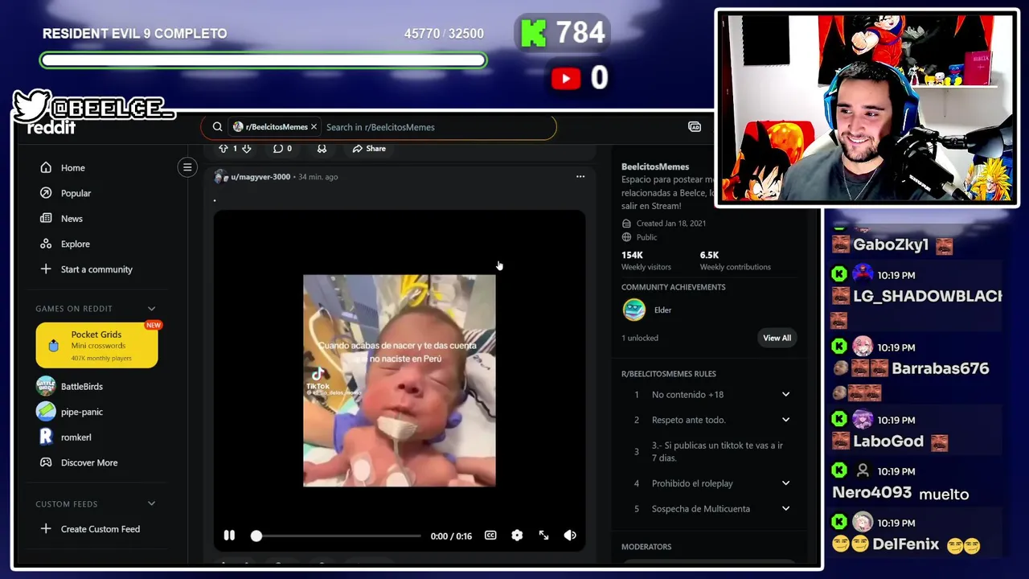Screen dimensions: 1029x579
Task: Open the Pocket Grids game card
Action: point(96,345)
